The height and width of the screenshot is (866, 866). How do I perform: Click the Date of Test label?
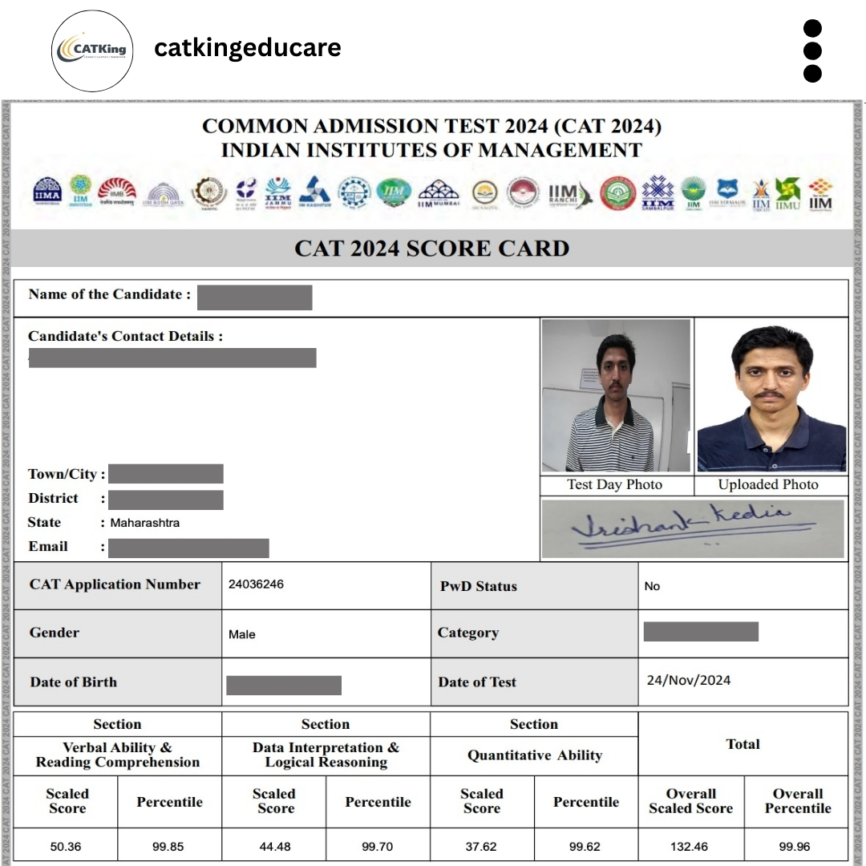click(x=477, y=682)
